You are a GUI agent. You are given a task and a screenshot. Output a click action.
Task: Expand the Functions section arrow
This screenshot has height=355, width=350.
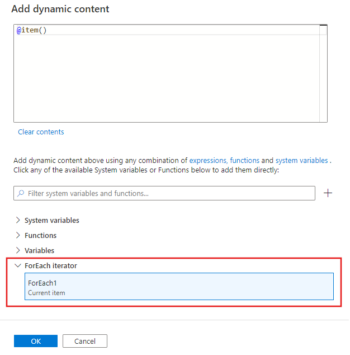18,235
